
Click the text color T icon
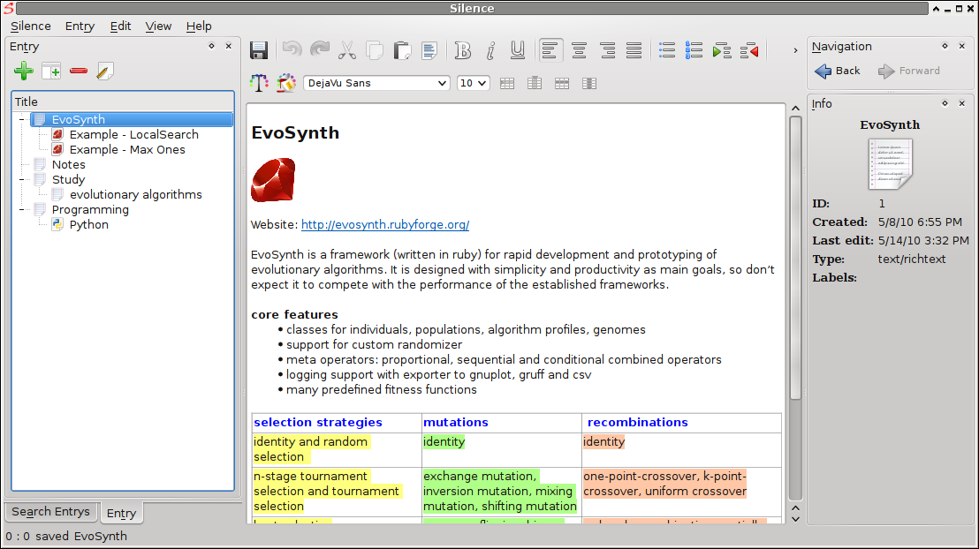point(259,83)
